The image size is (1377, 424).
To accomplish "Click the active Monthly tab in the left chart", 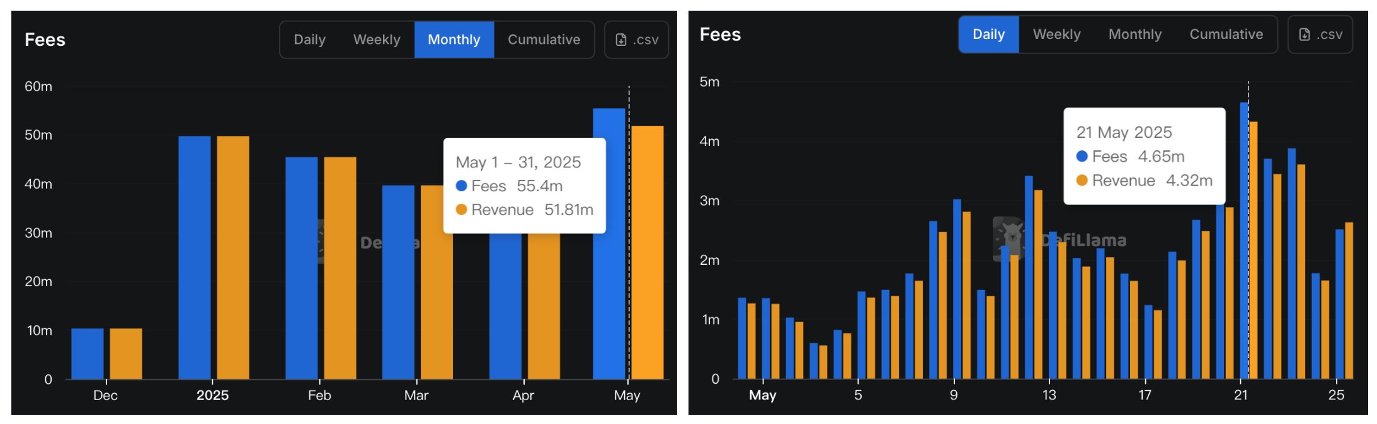I will 454,40.
